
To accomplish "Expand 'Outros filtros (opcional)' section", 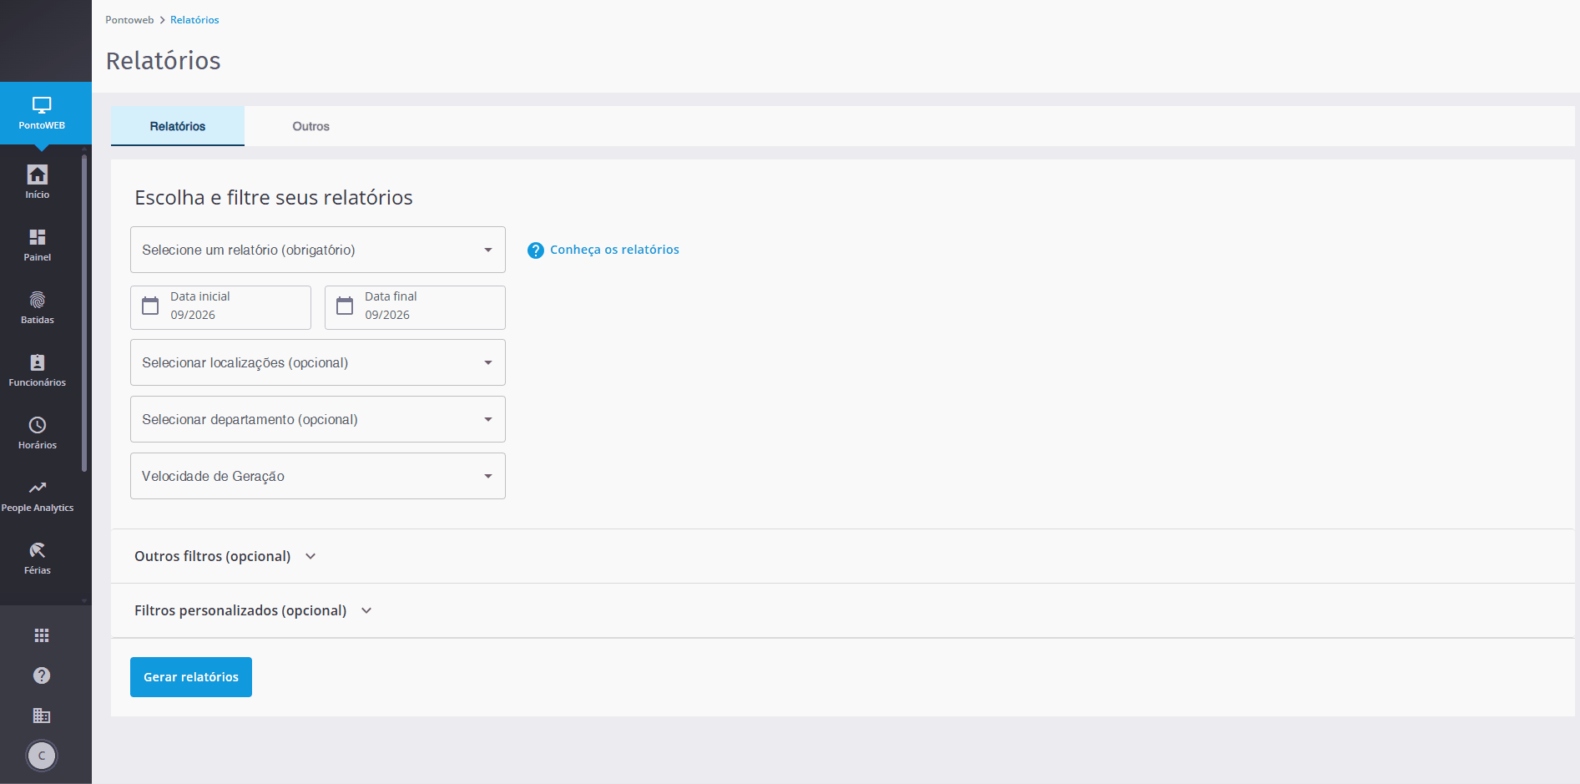I will pyautogui.click(x=225, y=556).
